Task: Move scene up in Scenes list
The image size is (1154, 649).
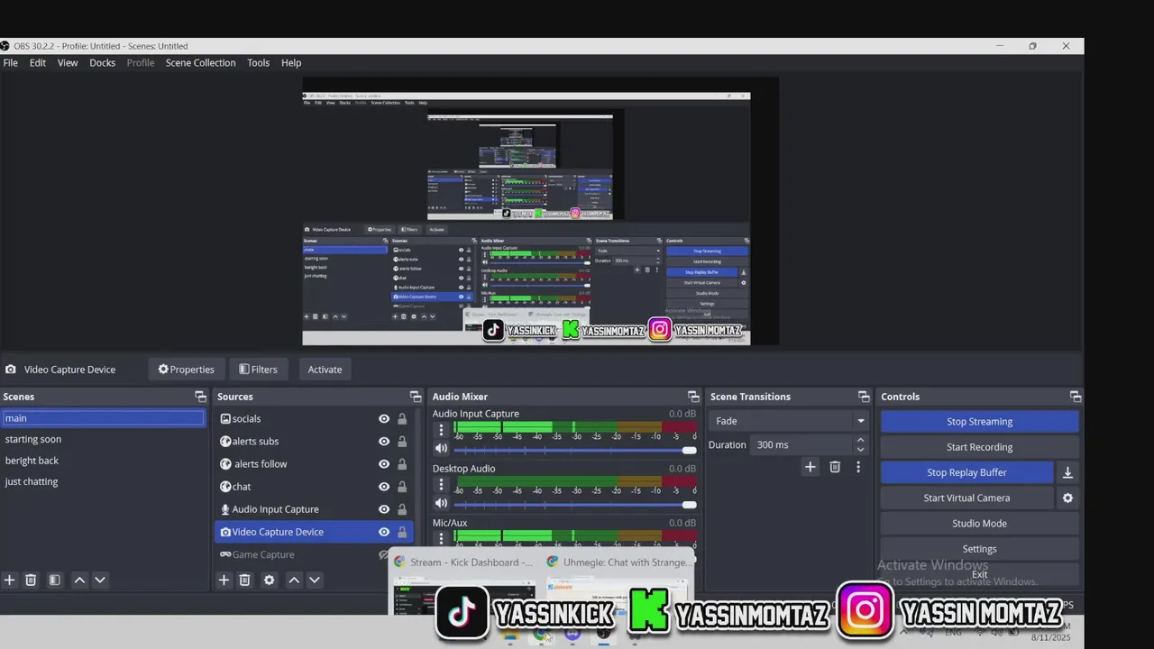Action: coord(79,580)
